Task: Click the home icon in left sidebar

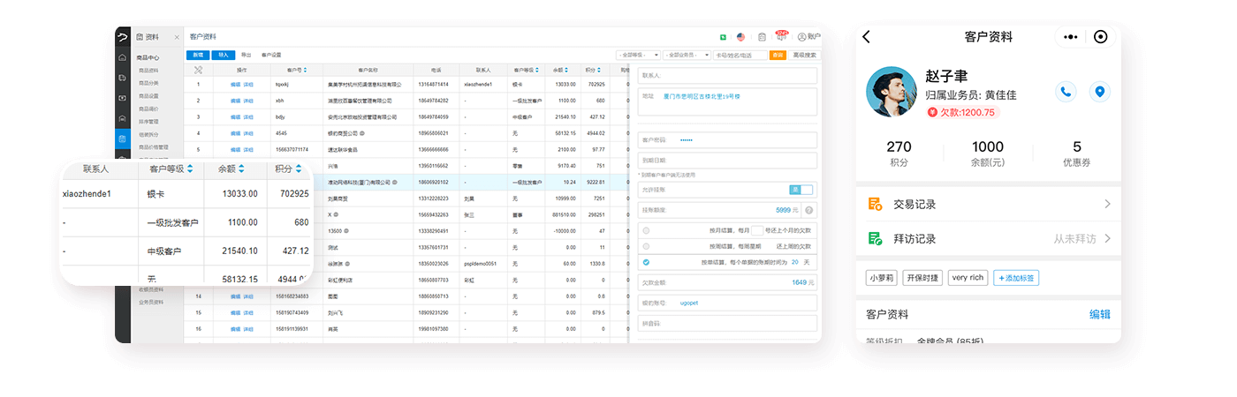Action: click(122, 57)
